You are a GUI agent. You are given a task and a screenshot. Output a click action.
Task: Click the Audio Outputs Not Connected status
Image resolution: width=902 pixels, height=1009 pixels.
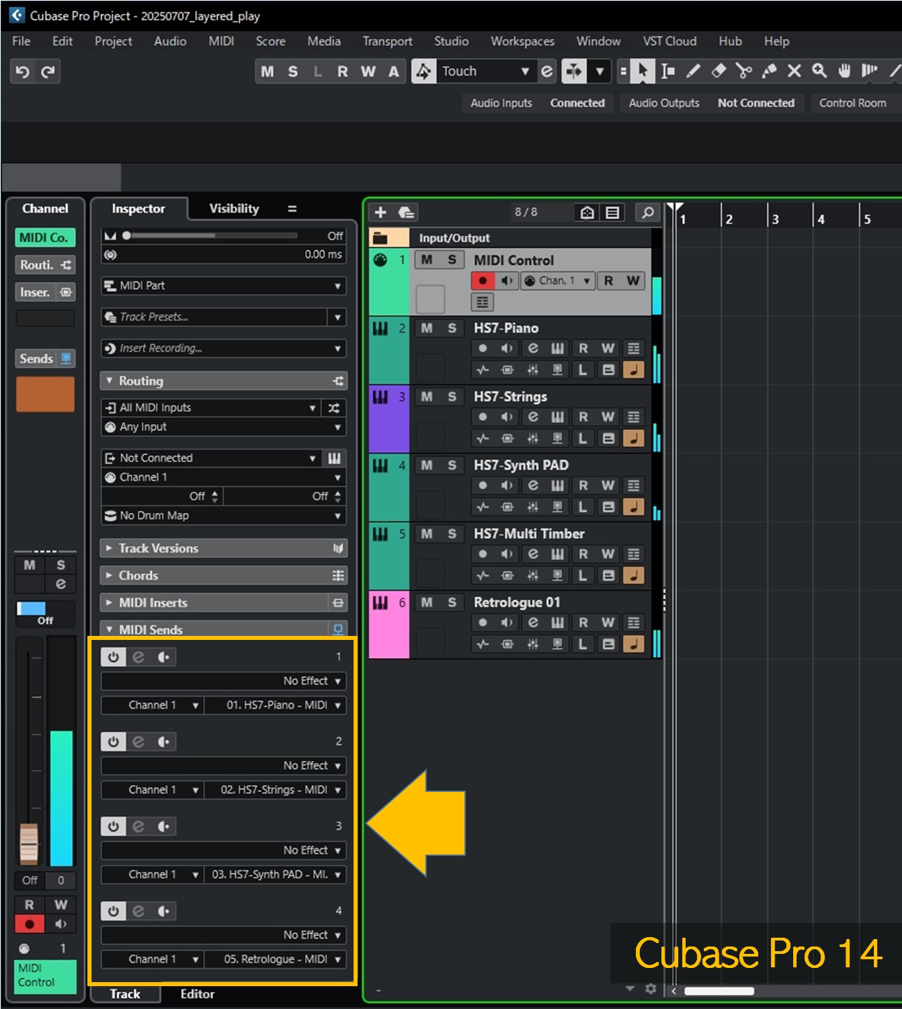click(x=755, y=104)
